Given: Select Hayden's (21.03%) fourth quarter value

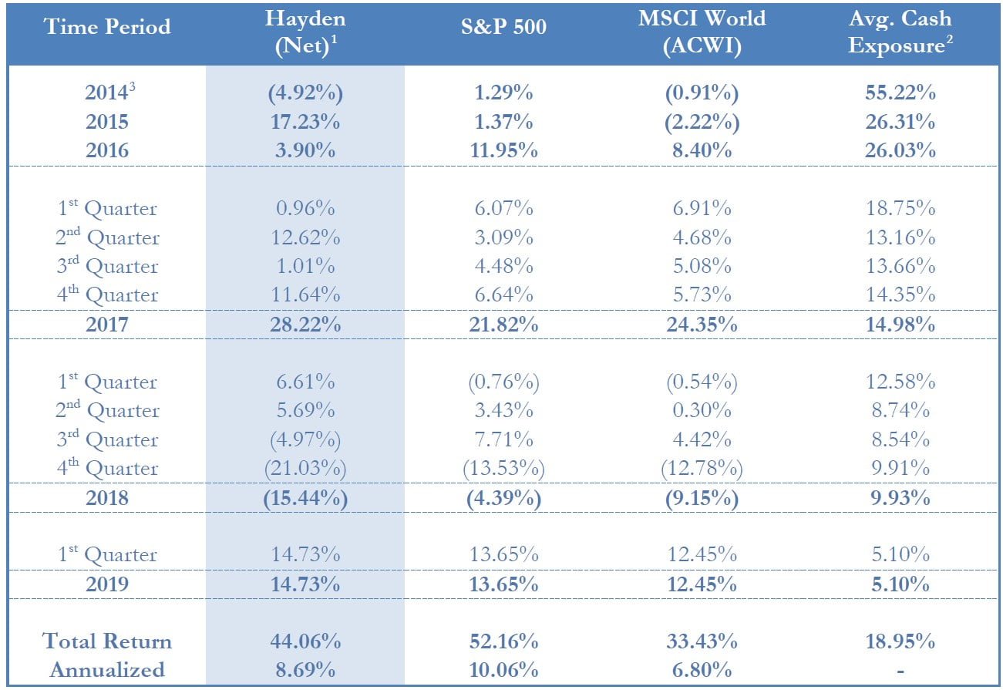Looking at the screenshot, I should (305, 468).
